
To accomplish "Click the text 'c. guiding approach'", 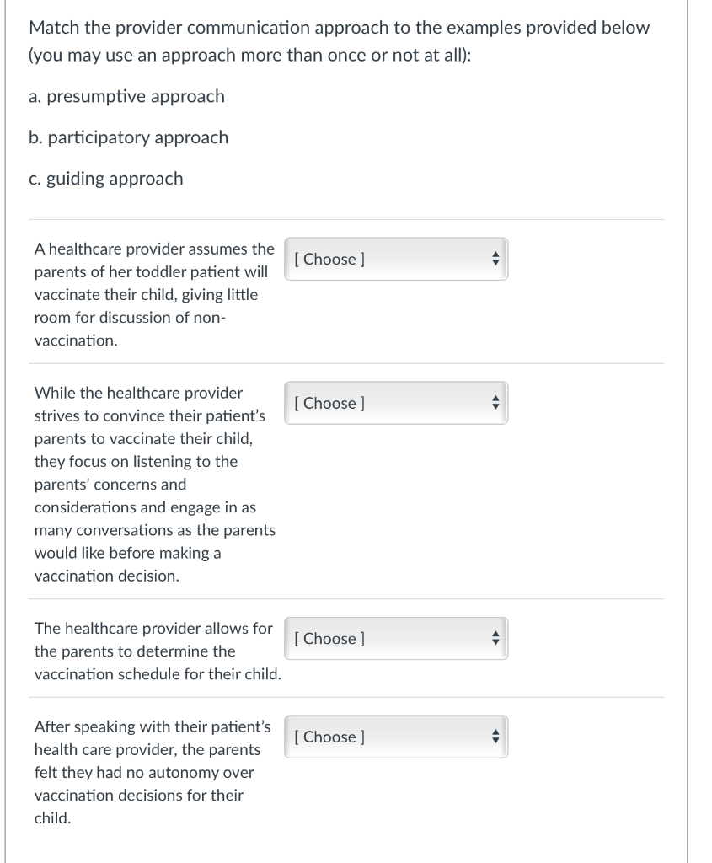I will [x=106, y=178].
